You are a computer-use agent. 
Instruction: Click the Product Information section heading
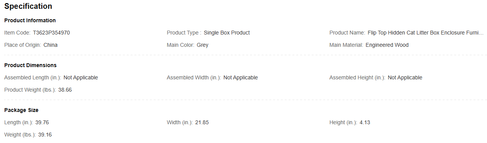point(30,20)
